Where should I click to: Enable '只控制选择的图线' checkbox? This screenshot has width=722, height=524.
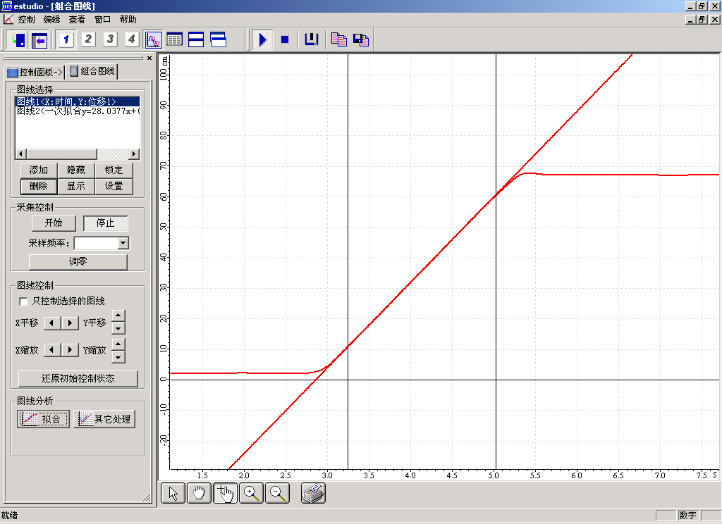coord(24,301)
